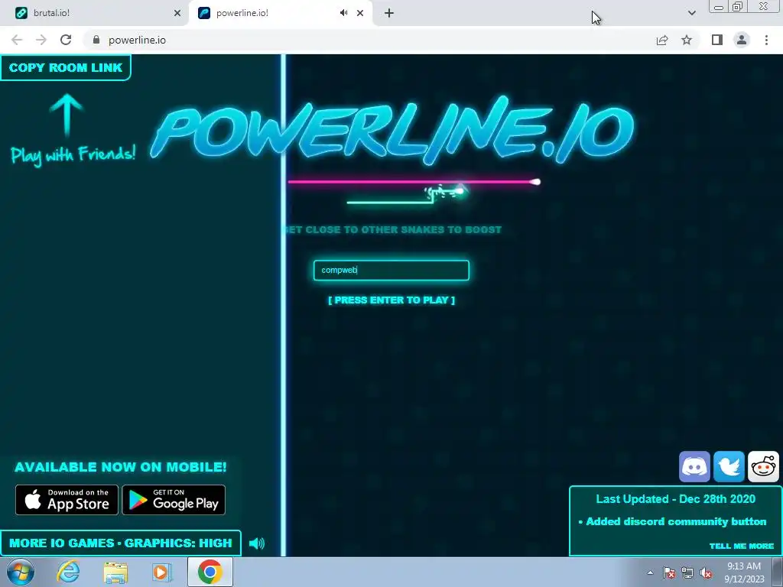Image resolution: width=783 pixels, height=587 pixels.
Task: Click Chrome icon in taskbar
Action: [x=210, y=572]
